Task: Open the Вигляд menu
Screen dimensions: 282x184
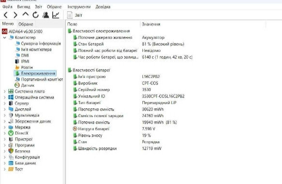Action: click(24, 7)
